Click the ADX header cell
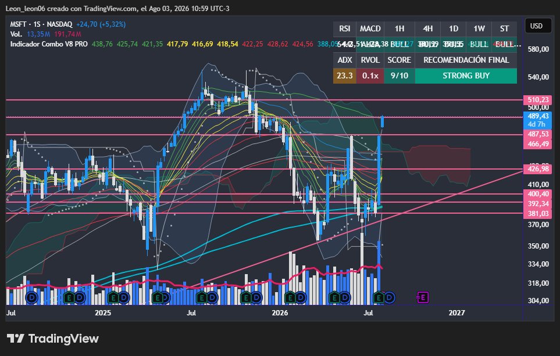Screen dimensions: 560x356 point(345,60)
